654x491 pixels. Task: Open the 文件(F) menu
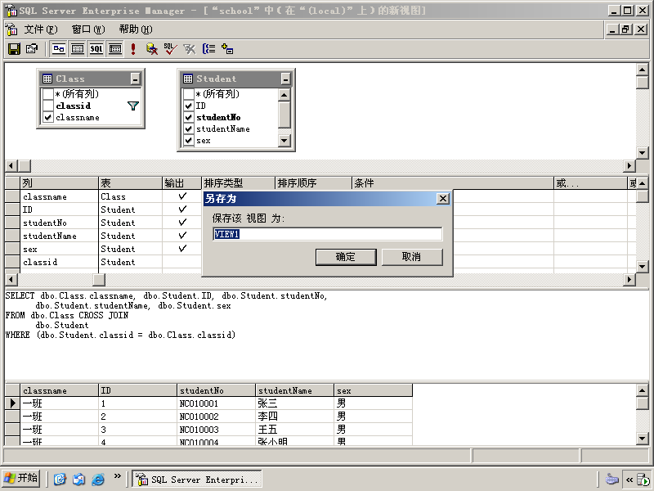(40, 29)
